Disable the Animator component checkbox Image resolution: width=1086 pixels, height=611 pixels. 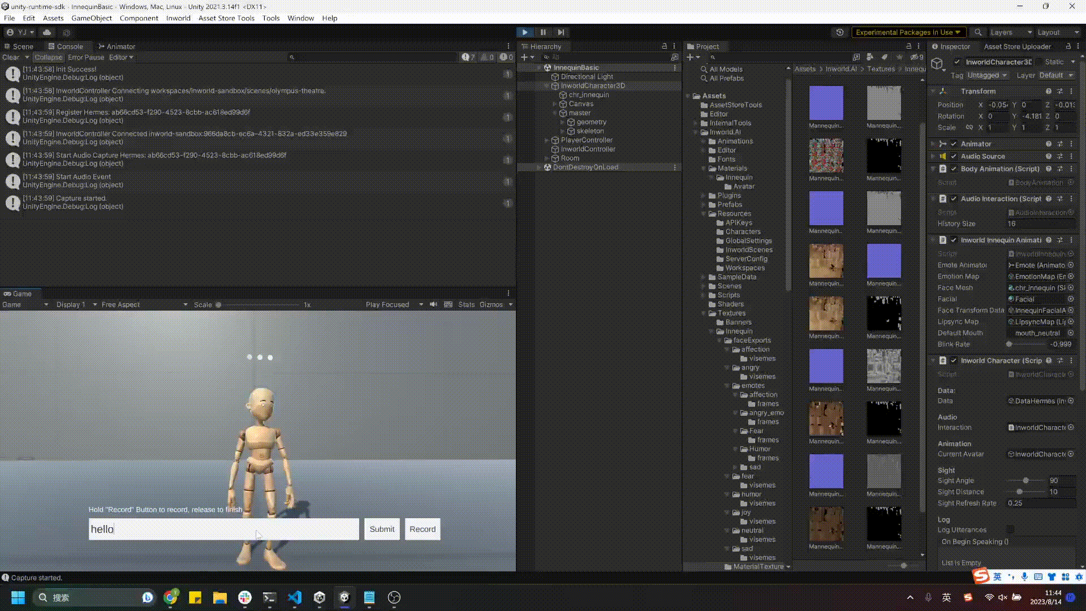click(x=954, y=144)
